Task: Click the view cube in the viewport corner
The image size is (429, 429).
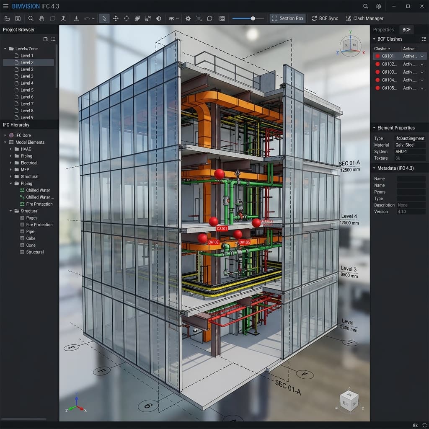Action: [349, 402]
